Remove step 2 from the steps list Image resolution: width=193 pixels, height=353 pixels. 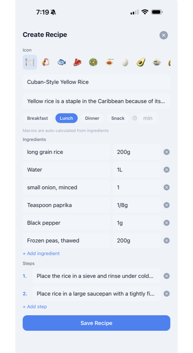point(166,294)
